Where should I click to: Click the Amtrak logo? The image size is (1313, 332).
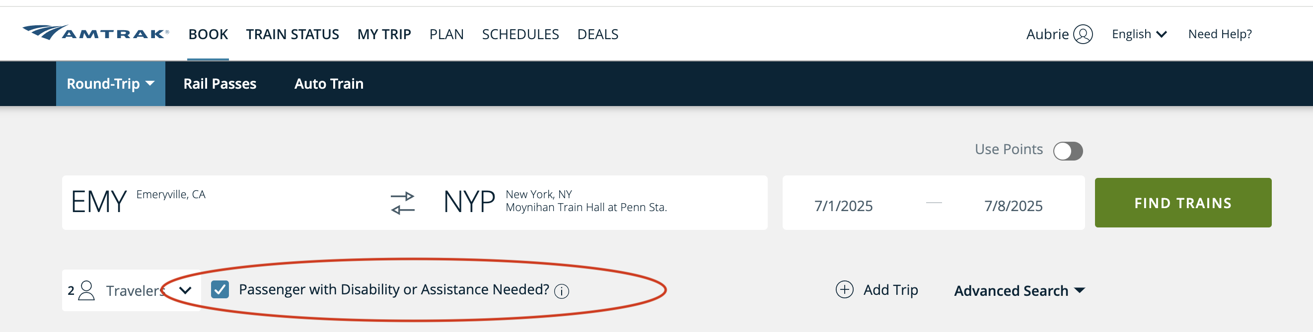point(97,34)
